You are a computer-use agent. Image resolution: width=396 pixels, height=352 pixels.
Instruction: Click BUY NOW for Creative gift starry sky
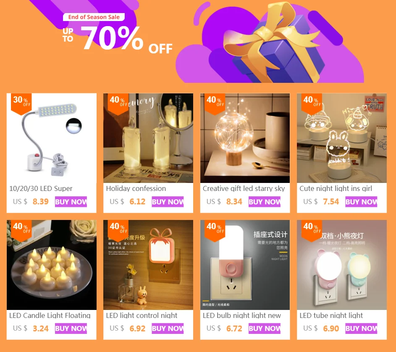[x=265, y=202]
